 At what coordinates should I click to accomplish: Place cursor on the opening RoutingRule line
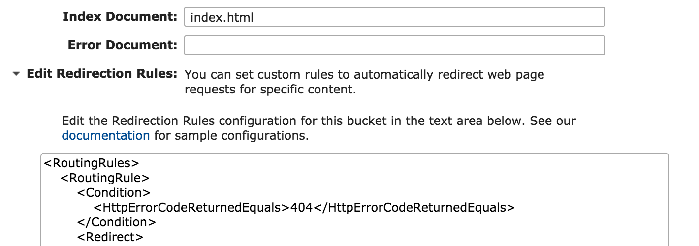(x=105, y=178)
